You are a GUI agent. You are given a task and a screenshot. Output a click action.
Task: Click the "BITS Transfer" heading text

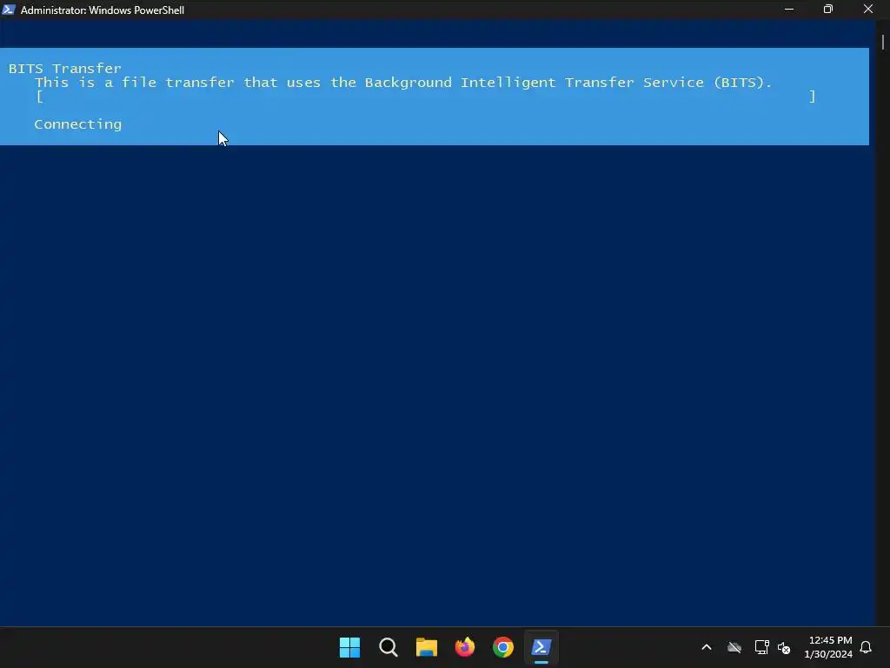point(64,69)
